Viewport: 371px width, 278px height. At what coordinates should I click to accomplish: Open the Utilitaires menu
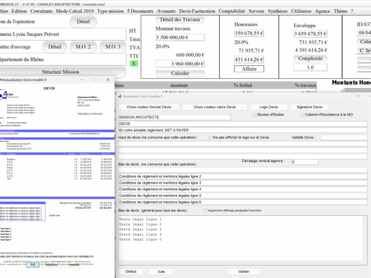tap(301, 11)
